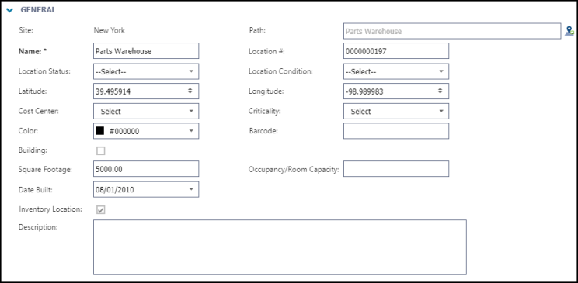Click the Location # field
Viewport: 578px width, 283px height.
click(396, 51)
